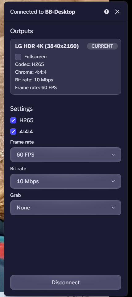Click the CURRENT badge on the output card
This screenshot has height=297, width=132.
(x=102, y=46)
